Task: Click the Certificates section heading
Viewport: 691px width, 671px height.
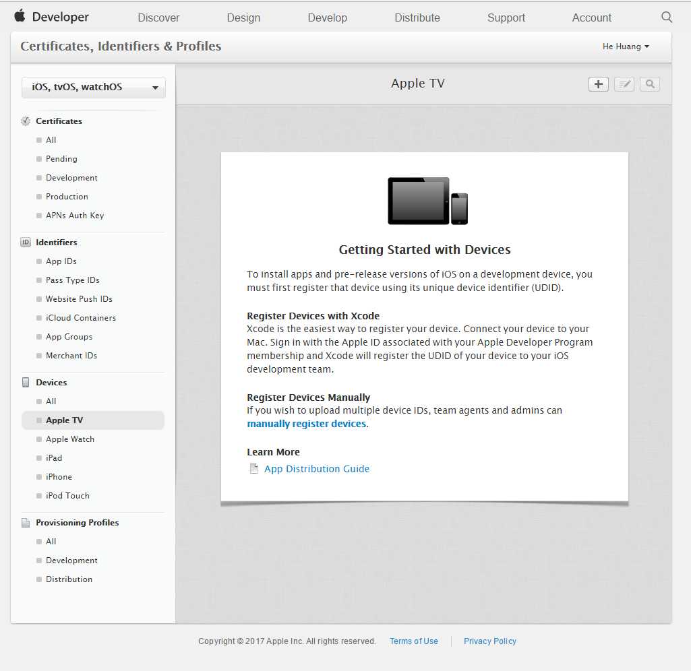Action: (59, 121)
